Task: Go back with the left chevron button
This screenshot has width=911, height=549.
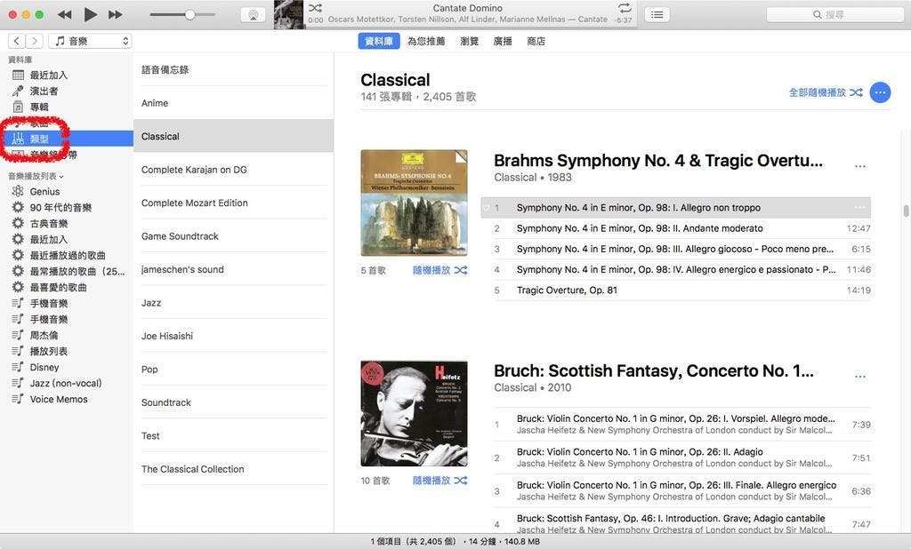Action: coord(17,41)
